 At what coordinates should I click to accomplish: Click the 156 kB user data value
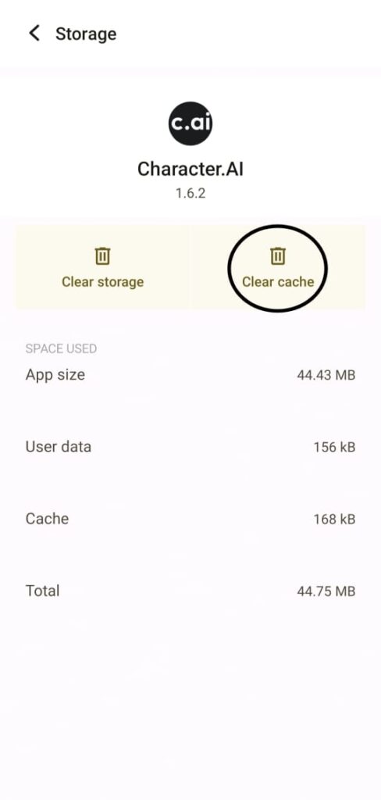[x=334, y=448]
